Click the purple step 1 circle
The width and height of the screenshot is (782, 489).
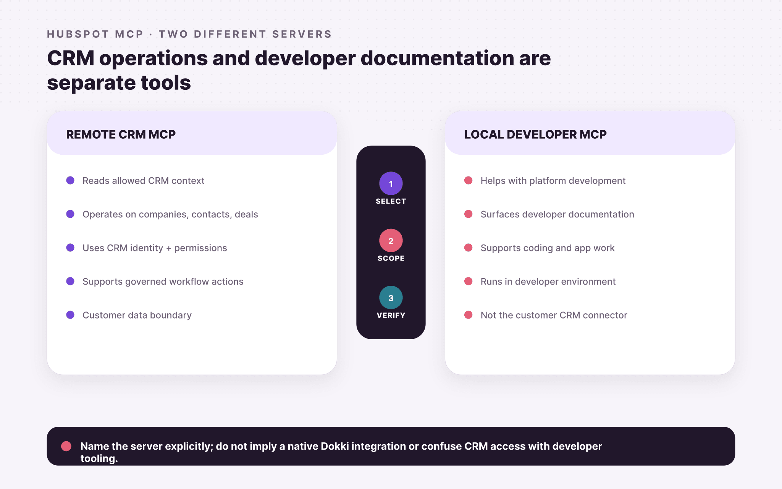coord(391,183)
